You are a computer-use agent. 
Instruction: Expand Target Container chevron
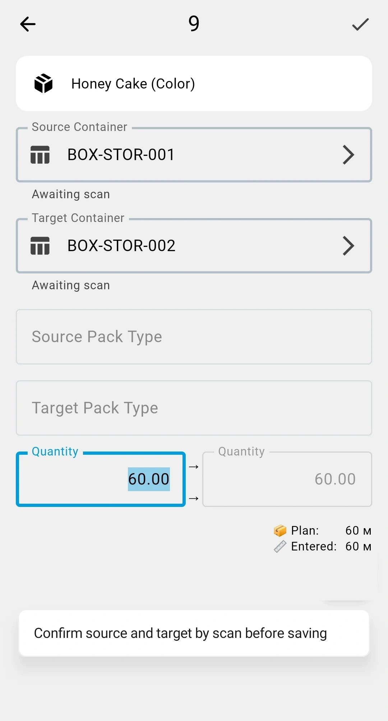[x=348, y=246]
